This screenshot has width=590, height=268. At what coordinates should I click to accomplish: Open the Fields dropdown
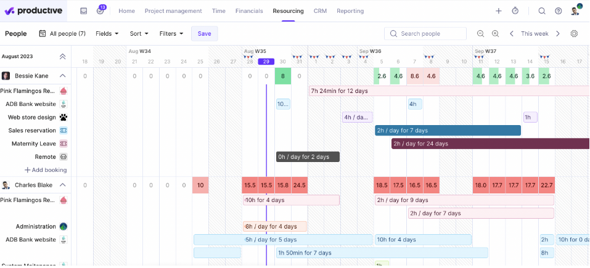click(x=107, y=34)
